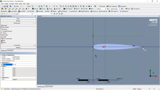
Task: Switch to Print Preview tab
Action: pos(49,86)
